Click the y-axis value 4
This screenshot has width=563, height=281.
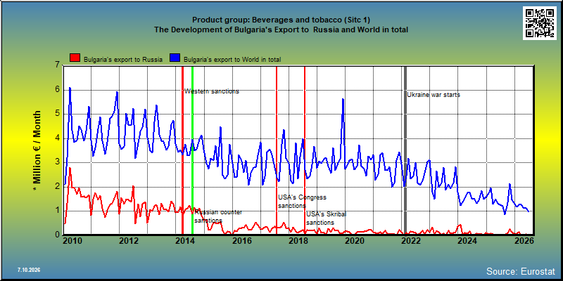(57, 138)
